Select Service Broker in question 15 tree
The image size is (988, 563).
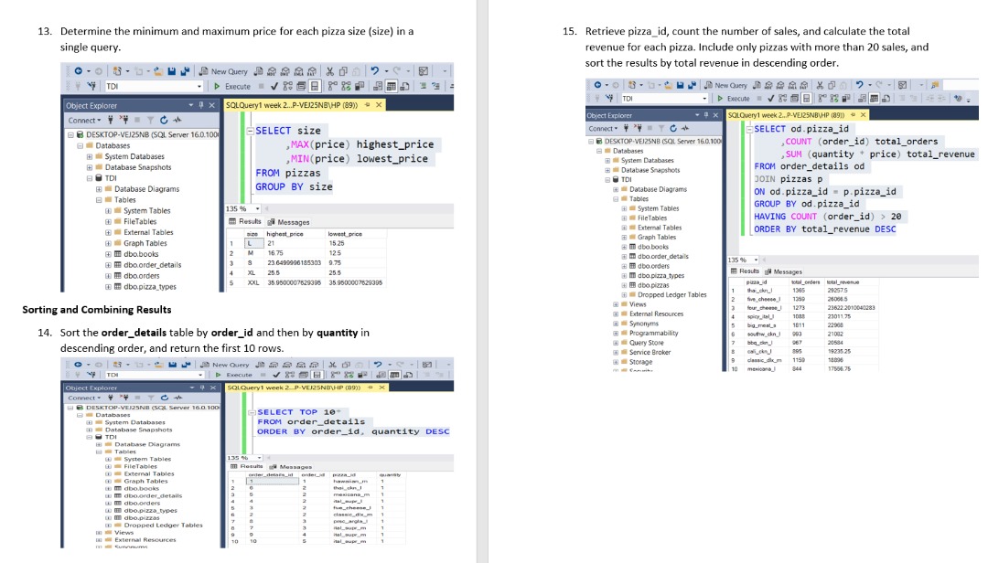pyautogui.click(x=650, y=352)
